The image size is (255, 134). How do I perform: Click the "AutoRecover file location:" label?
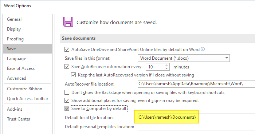click(x=90, y=84)
